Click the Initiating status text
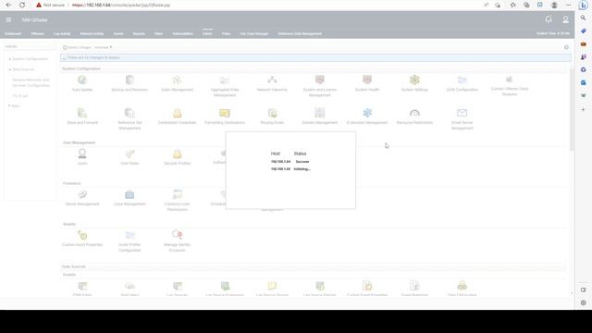 pyautogui.click(x=302, y=169)
